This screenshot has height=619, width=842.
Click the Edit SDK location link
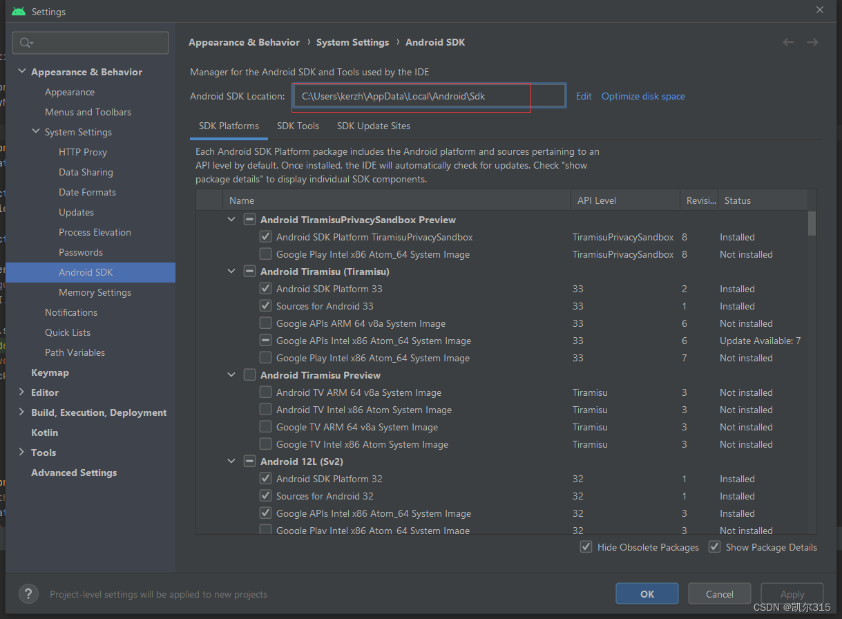click(584, 96)
